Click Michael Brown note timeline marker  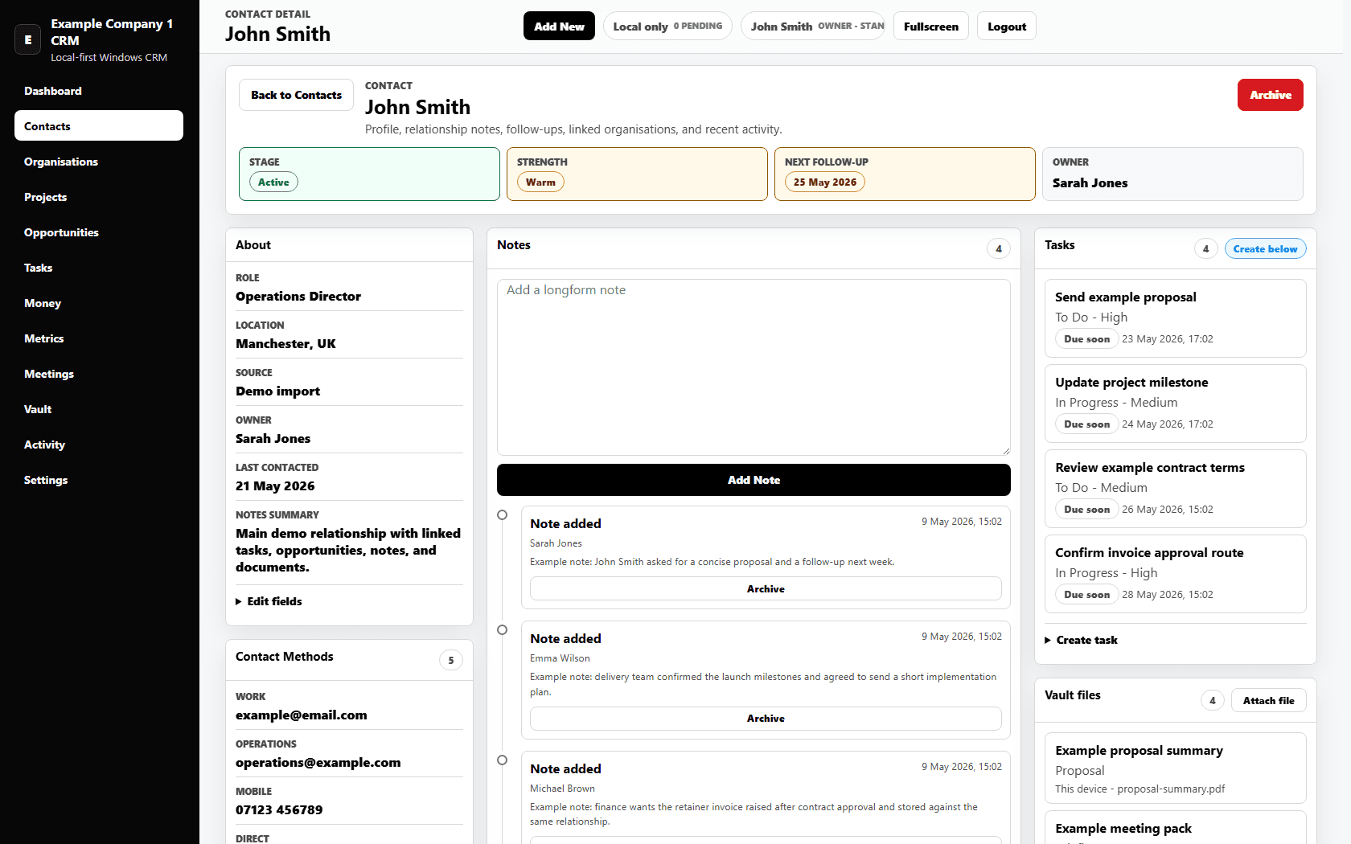click(x=503, y=760)
